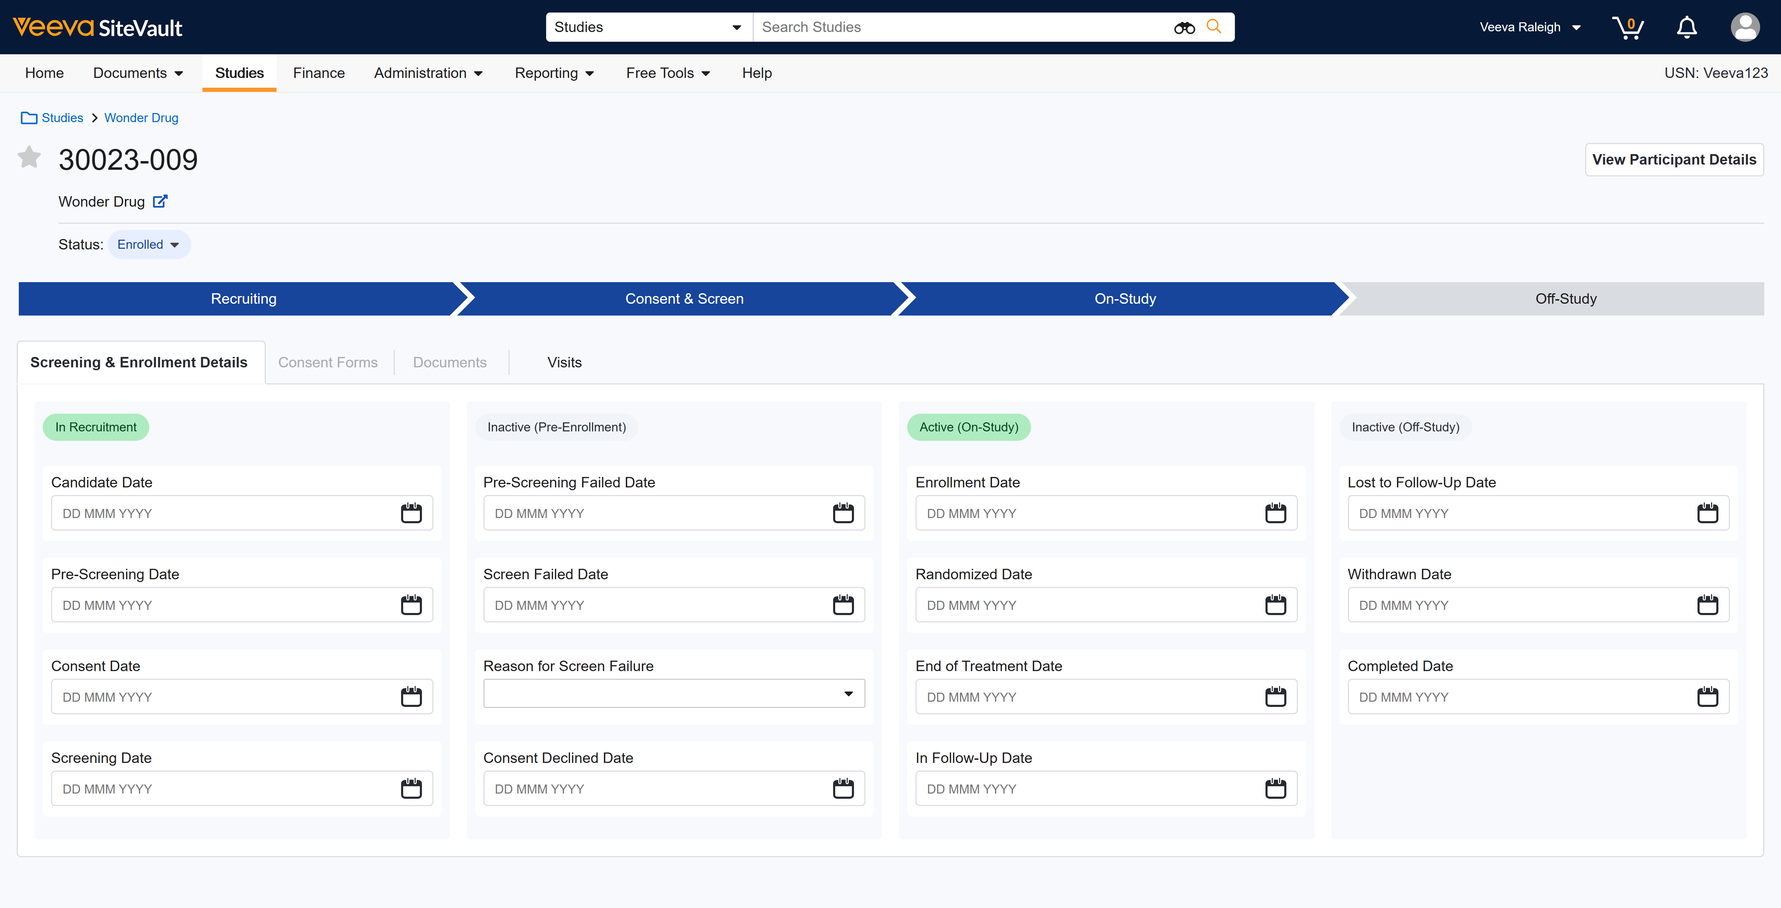Screen dimensions: 1781x908
Task: Open the shopping cart icon
Action: [x=1628, y=28]
